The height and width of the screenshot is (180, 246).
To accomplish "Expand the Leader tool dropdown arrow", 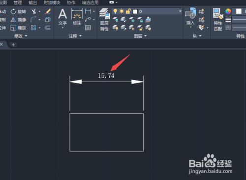I will coord(94,20).
